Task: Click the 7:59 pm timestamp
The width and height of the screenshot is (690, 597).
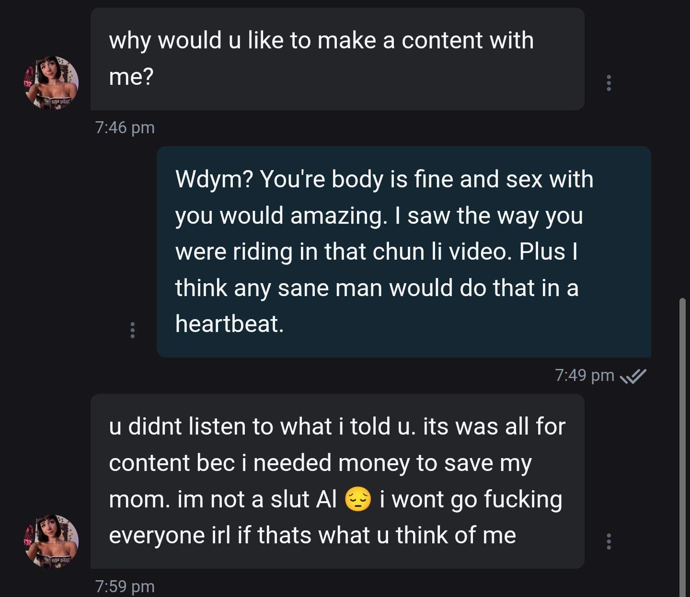Action: coord(125,586)
